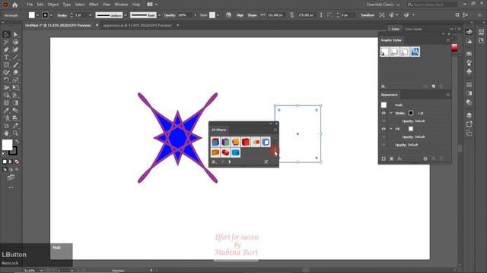Open the File menu
This screenshot has height=273, width=487.
tap(30, 5)
